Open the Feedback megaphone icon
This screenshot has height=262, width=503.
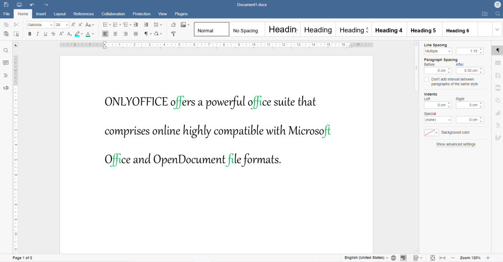(x=6, y=88)
